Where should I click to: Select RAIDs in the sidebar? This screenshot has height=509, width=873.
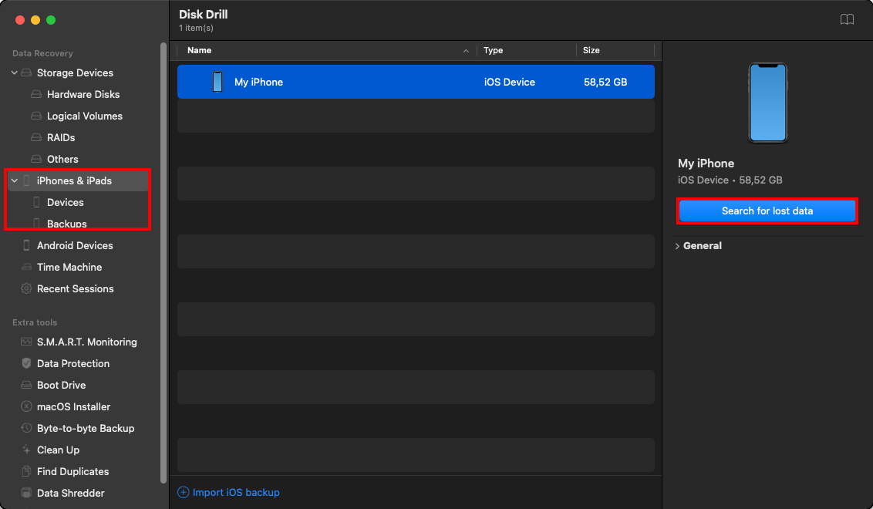click(x=61, y=137)
